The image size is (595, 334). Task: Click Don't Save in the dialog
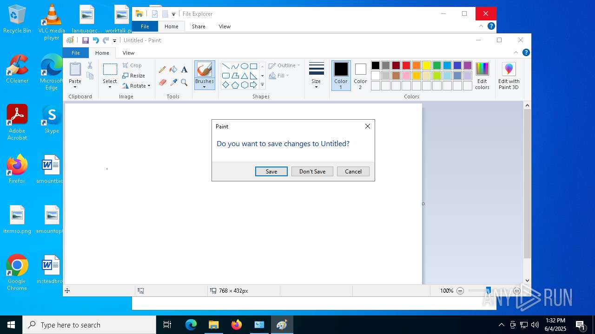coord(312,172)
